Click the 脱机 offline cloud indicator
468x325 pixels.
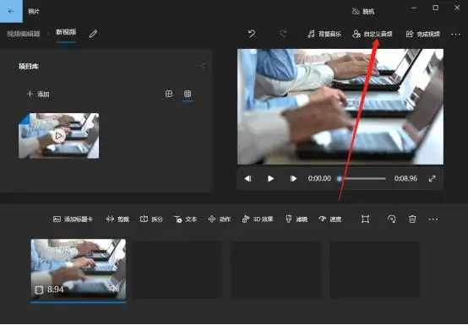363,12
